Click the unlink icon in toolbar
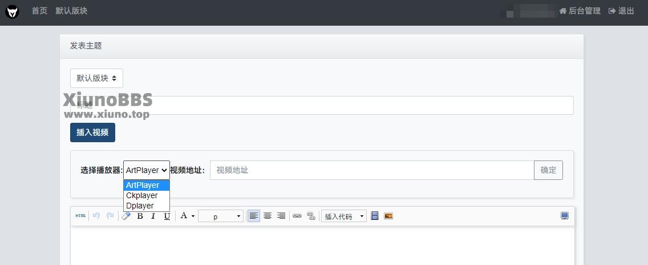 pyautogui.click(x=311, y=216)
